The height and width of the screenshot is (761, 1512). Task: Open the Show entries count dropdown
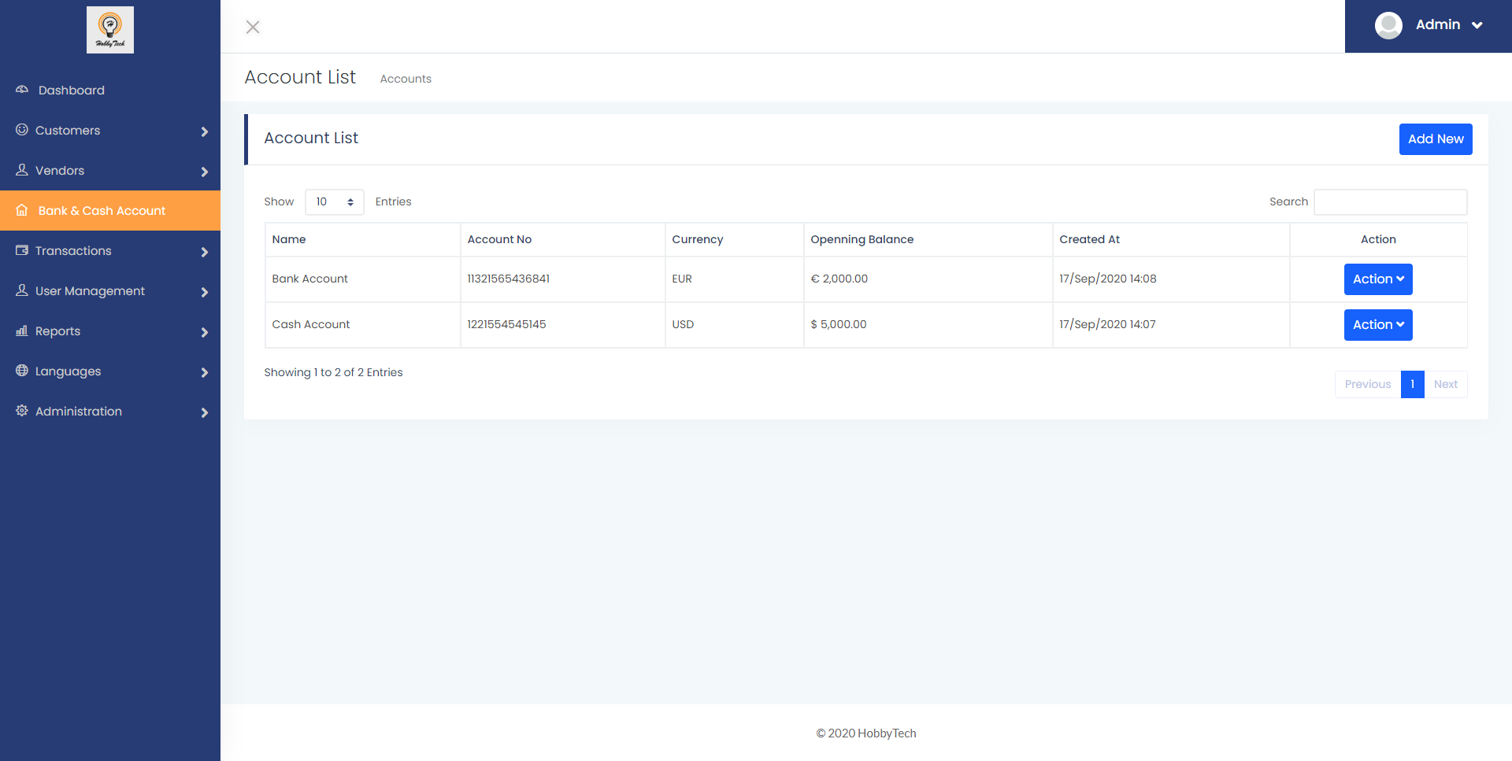click(x=335, y=202)
